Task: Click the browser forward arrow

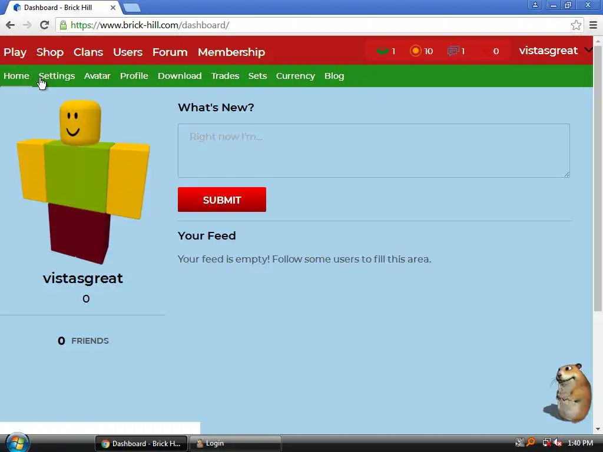Action: point(27,25)
